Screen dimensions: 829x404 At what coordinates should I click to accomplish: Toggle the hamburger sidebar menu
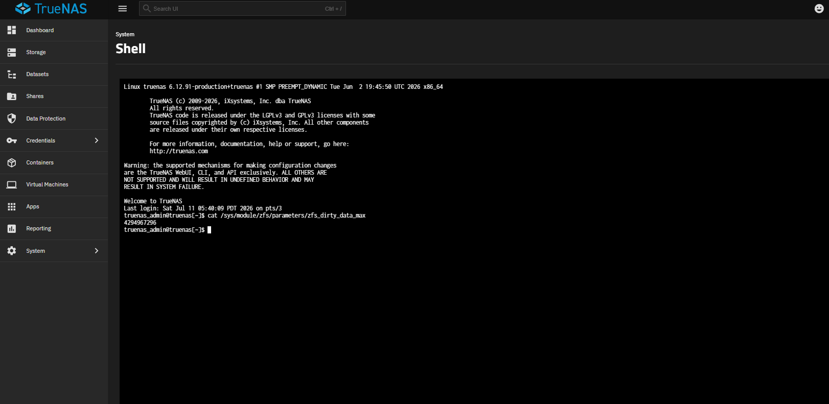tap(123, 9)
